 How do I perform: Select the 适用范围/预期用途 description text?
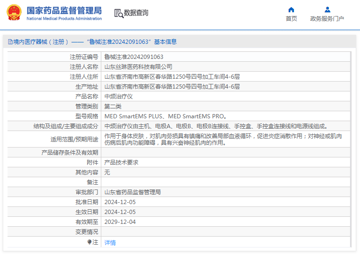[223, 139]
